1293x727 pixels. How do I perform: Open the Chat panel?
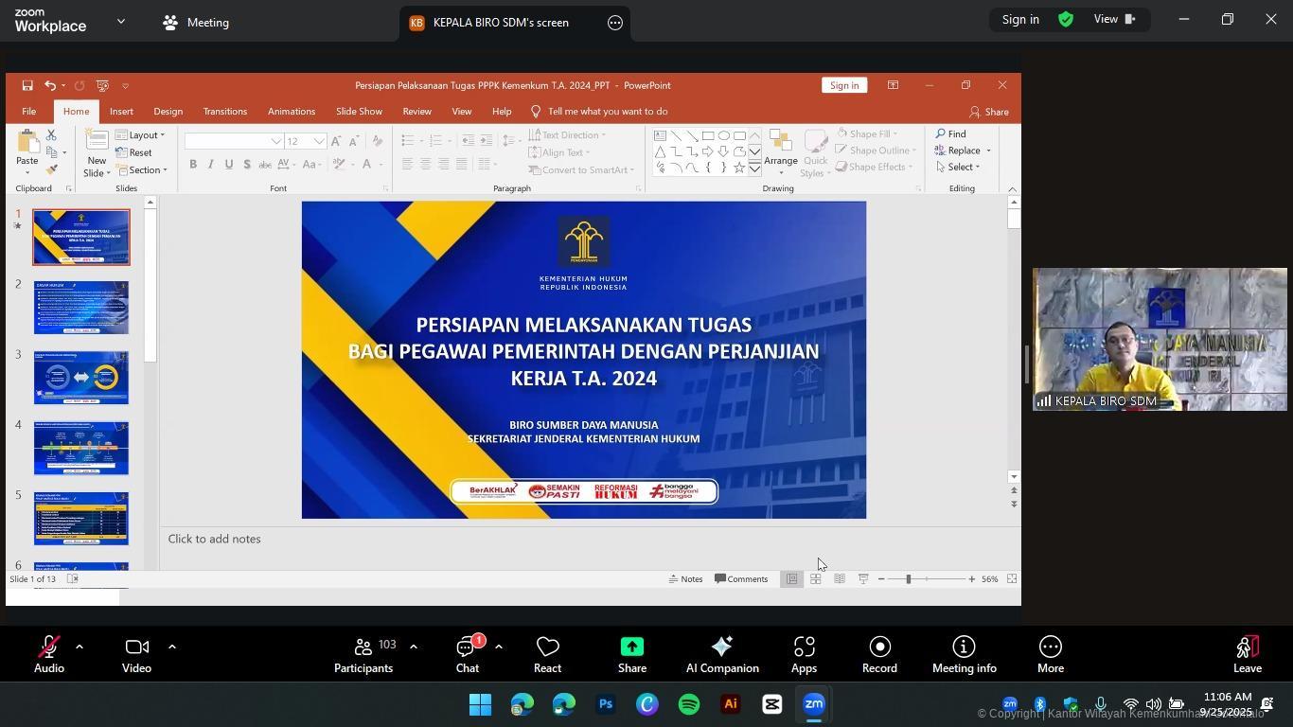pos(467,654)
